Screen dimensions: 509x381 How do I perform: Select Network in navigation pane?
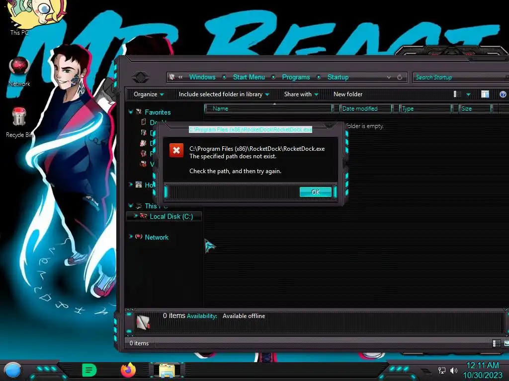[157, 237]
